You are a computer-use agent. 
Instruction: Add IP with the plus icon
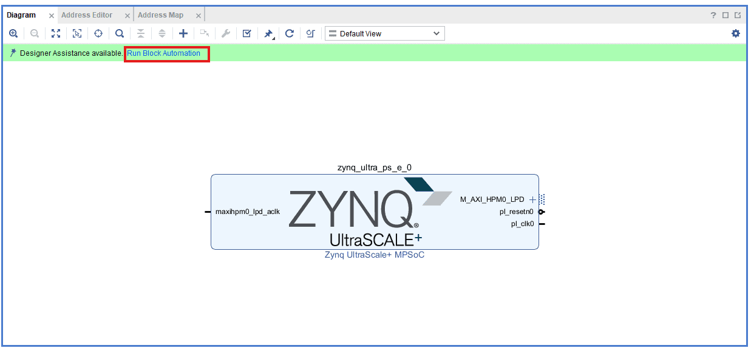click(x=183, y=34)
